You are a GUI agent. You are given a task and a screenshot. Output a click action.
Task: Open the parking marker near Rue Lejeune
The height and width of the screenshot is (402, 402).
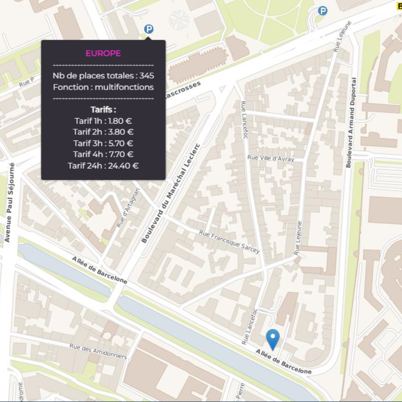point(322,11)
